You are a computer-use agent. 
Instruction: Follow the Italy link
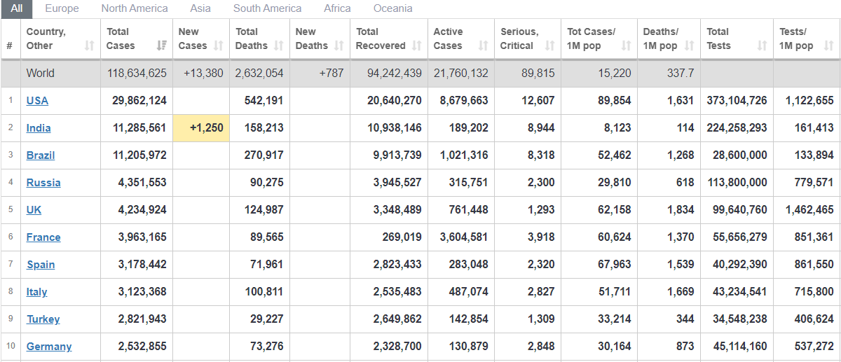(37, 291)
